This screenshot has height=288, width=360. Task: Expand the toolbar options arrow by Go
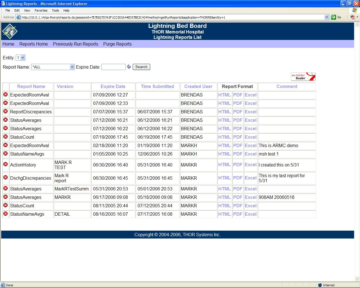click(357, 17)
